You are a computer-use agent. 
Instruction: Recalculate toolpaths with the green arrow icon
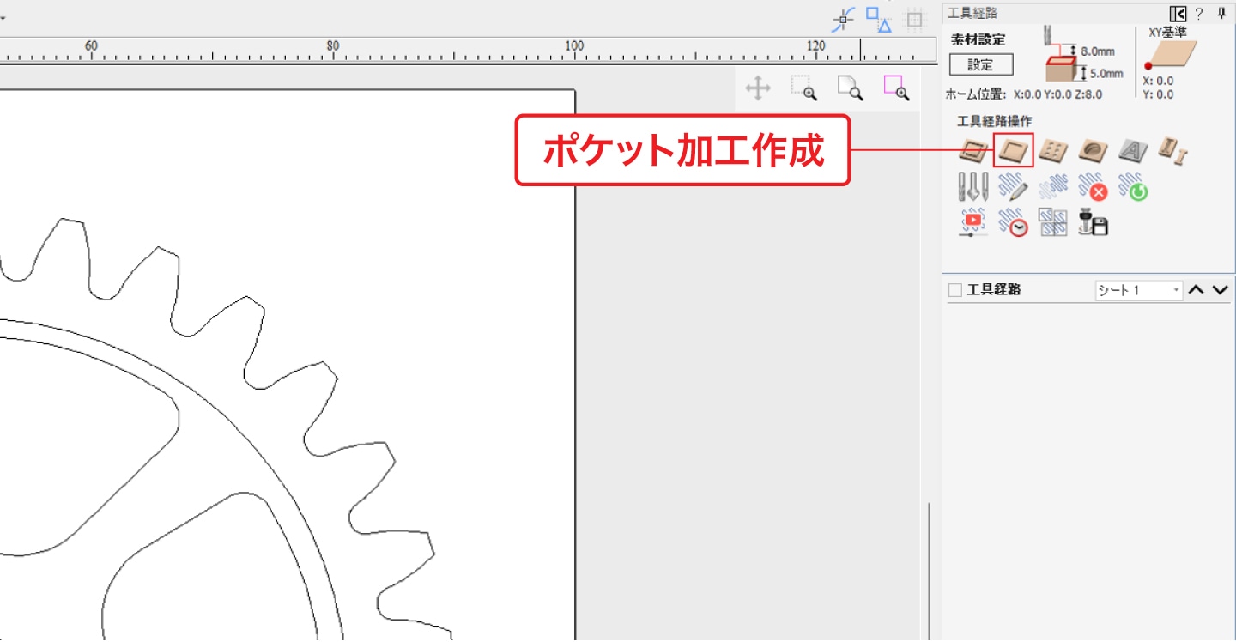[1133, 186]
